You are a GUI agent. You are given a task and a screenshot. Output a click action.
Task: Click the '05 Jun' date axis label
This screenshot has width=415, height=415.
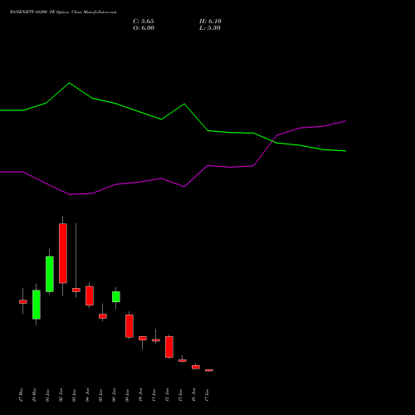(x=101, y=395)
